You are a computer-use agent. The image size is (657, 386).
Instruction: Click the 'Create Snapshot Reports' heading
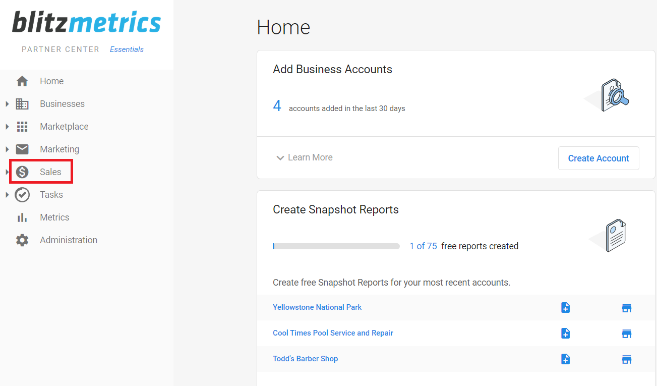pyautogui.click(x=336, y=210)
